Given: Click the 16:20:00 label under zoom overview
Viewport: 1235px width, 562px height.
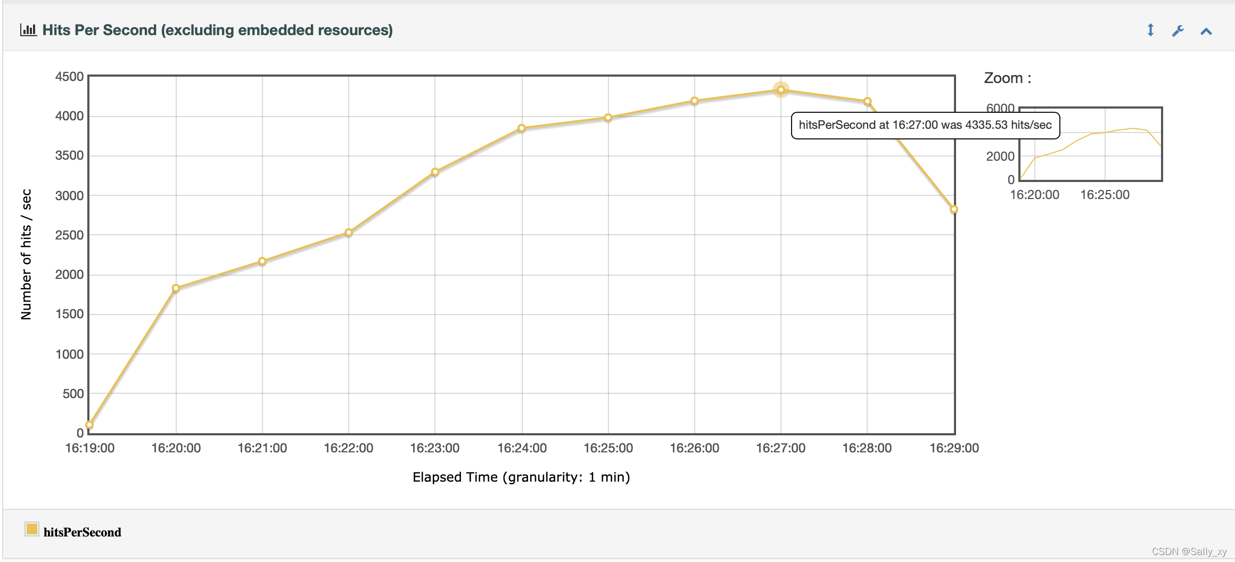Looking at the screenshot, I should [x=1035, y=195].
